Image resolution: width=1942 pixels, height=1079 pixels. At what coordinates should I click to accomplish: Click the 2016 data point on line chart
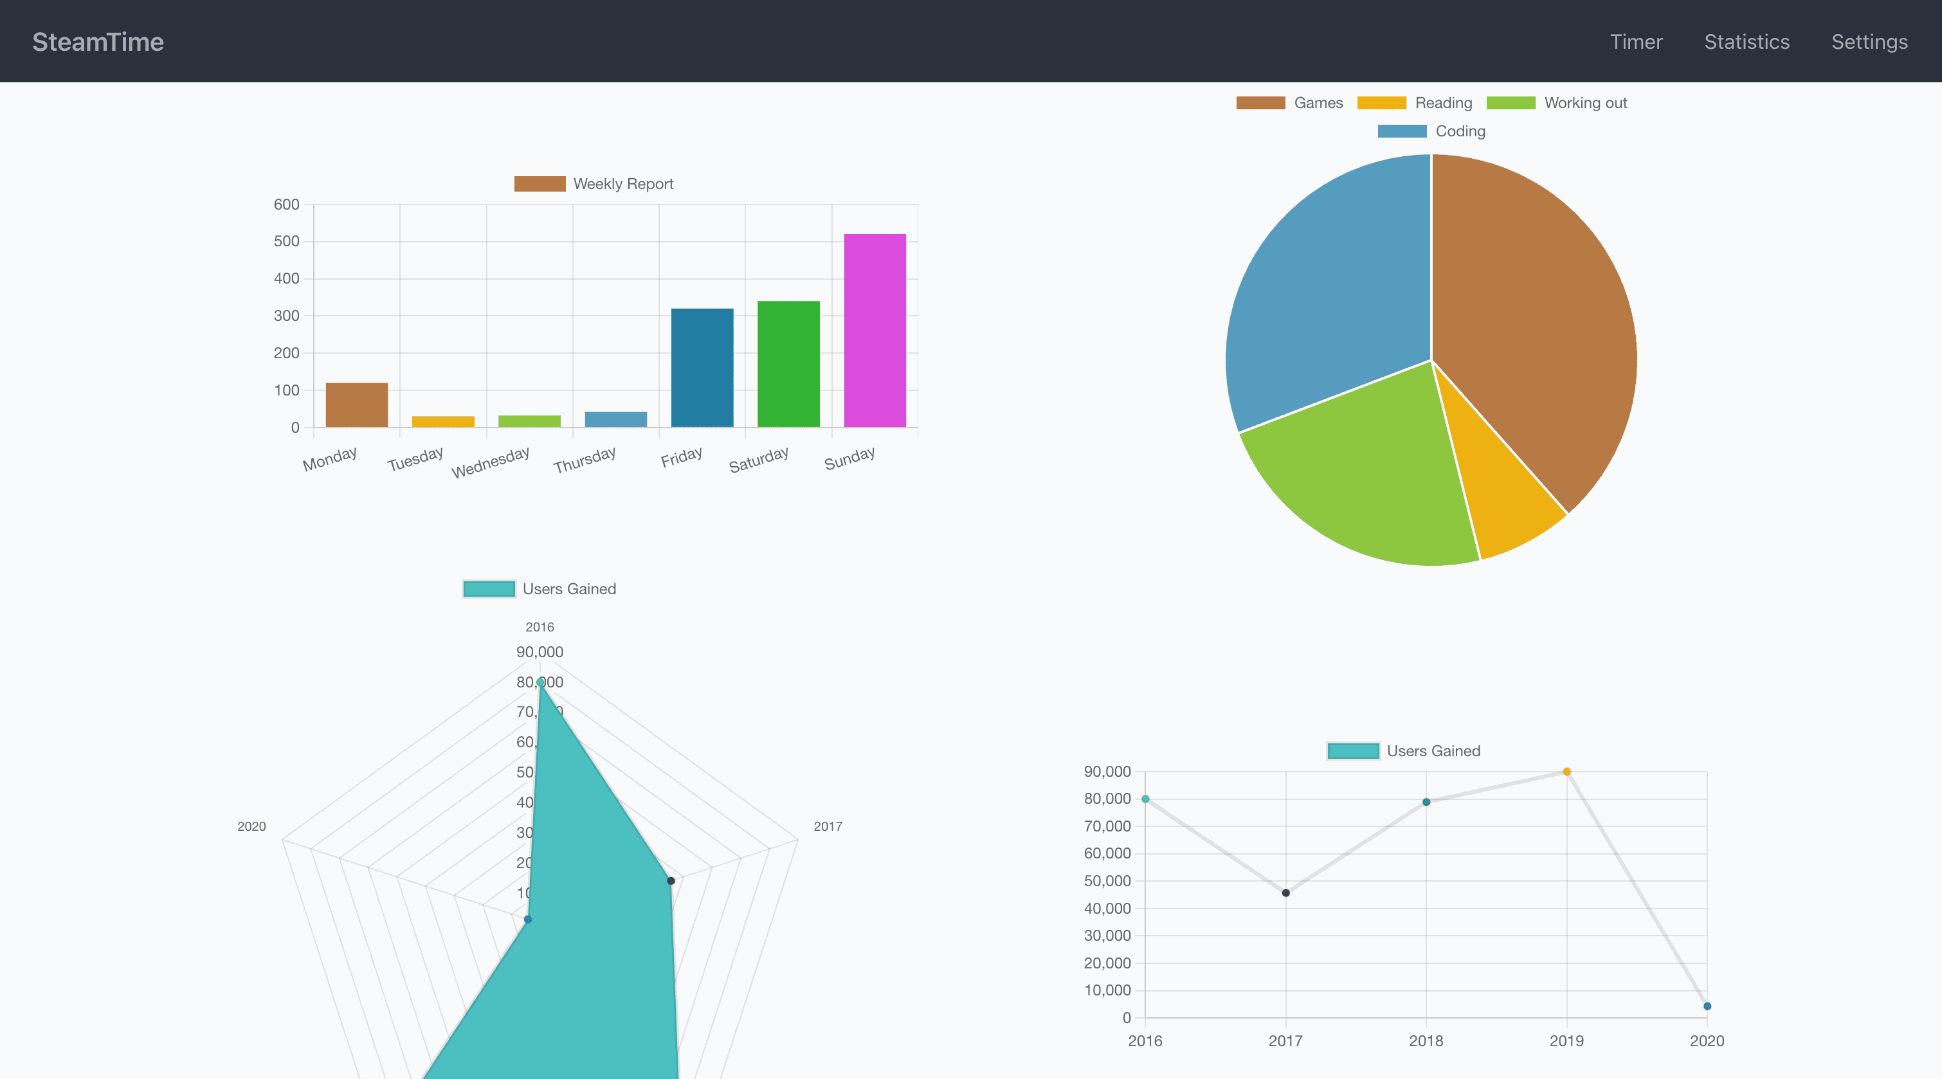1145,799
